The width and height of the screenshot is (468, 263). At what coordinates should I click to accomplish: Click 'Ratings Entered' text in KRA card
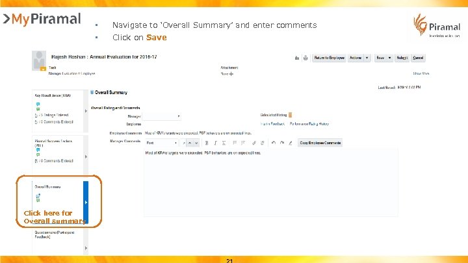click(56, 115)
